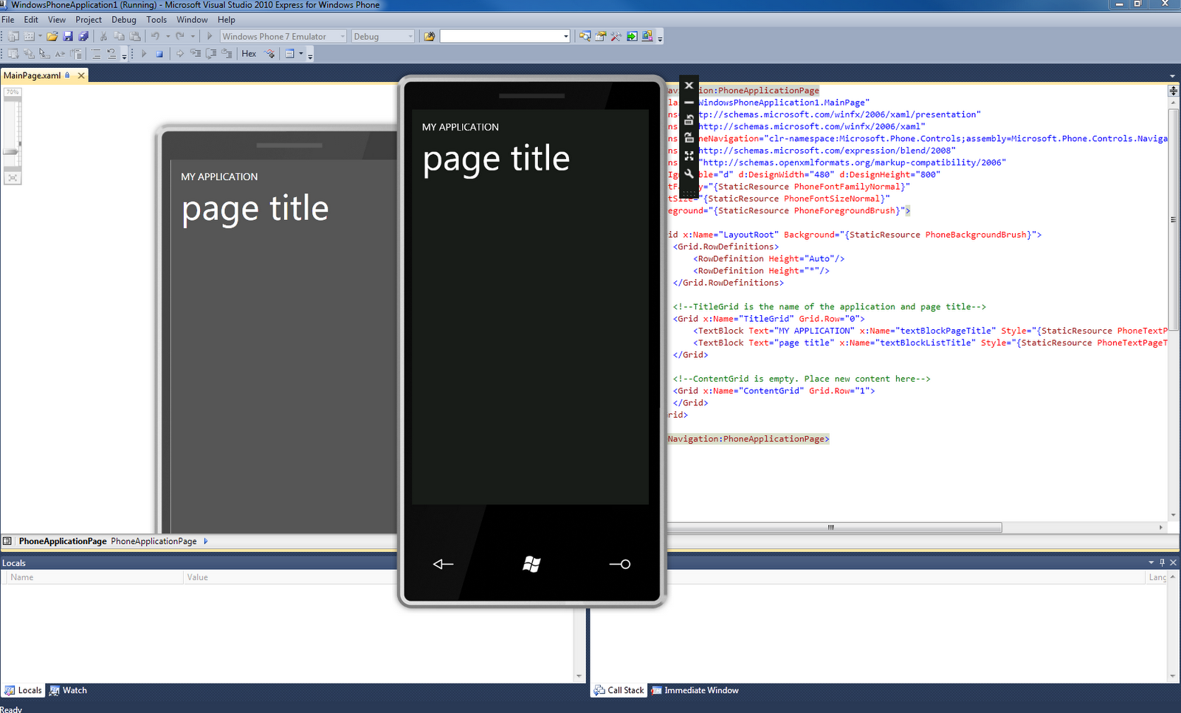Open the Undo history dropdown arrow

pyautogui.click(x=168, y=36)
